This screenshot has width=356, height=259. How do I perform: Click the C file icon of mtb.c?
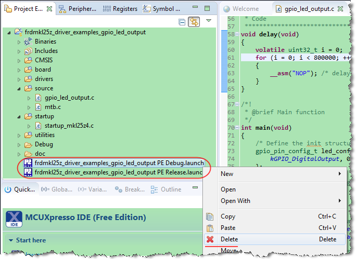(x=38, y=107)
